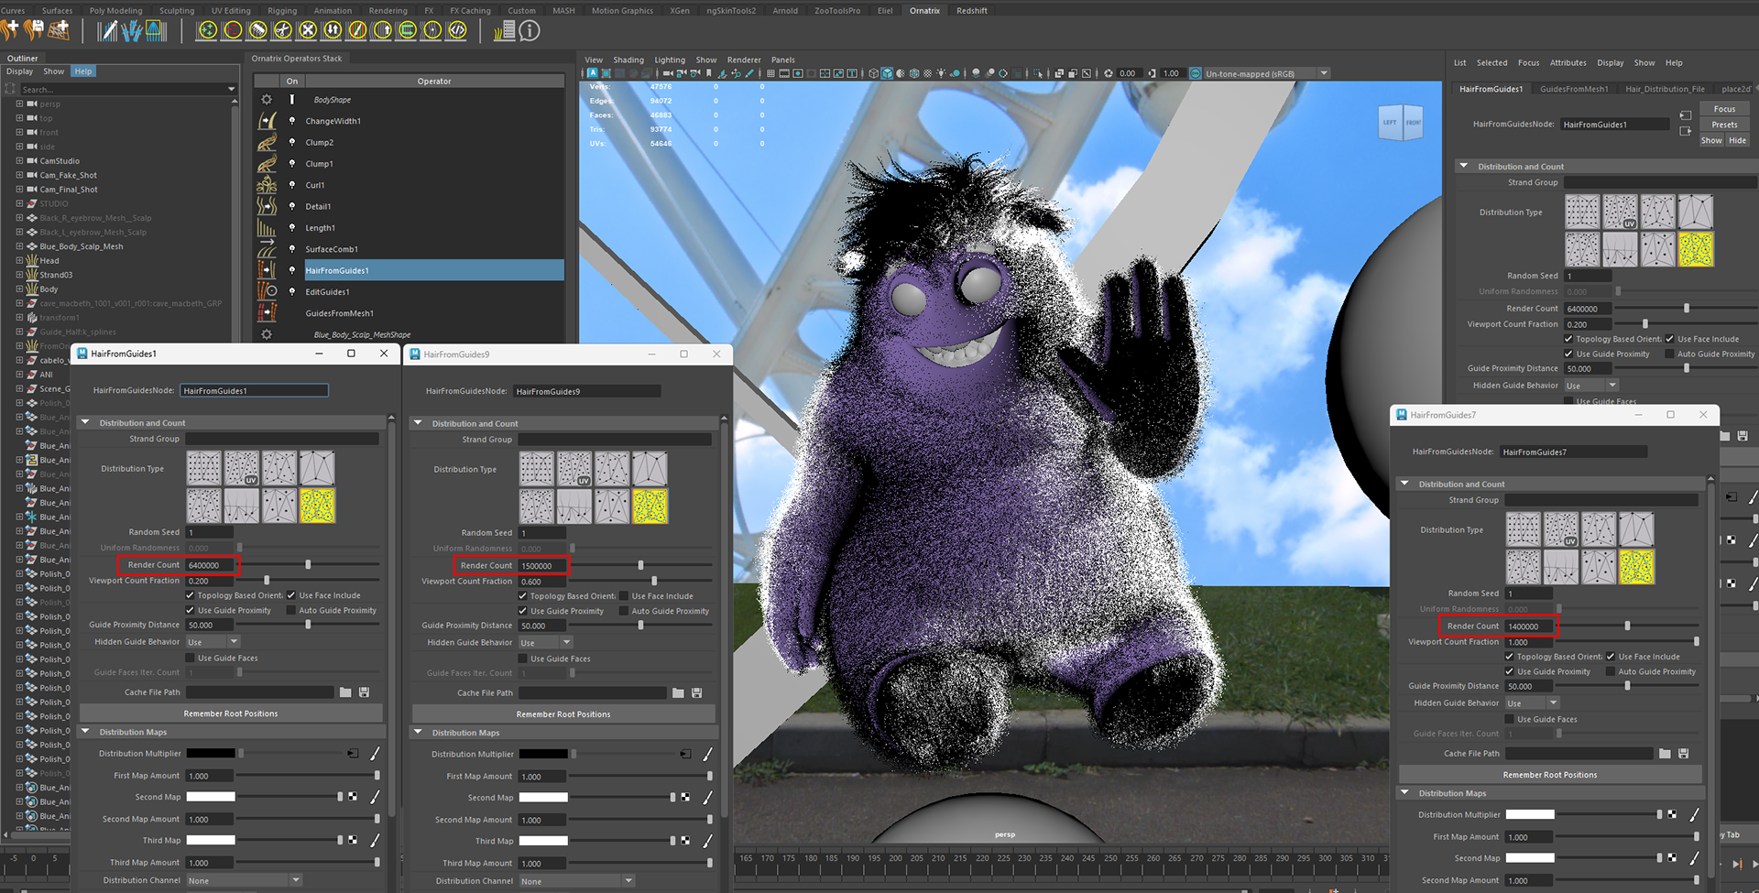Open the Rigging shelf tab

[282, 11]
